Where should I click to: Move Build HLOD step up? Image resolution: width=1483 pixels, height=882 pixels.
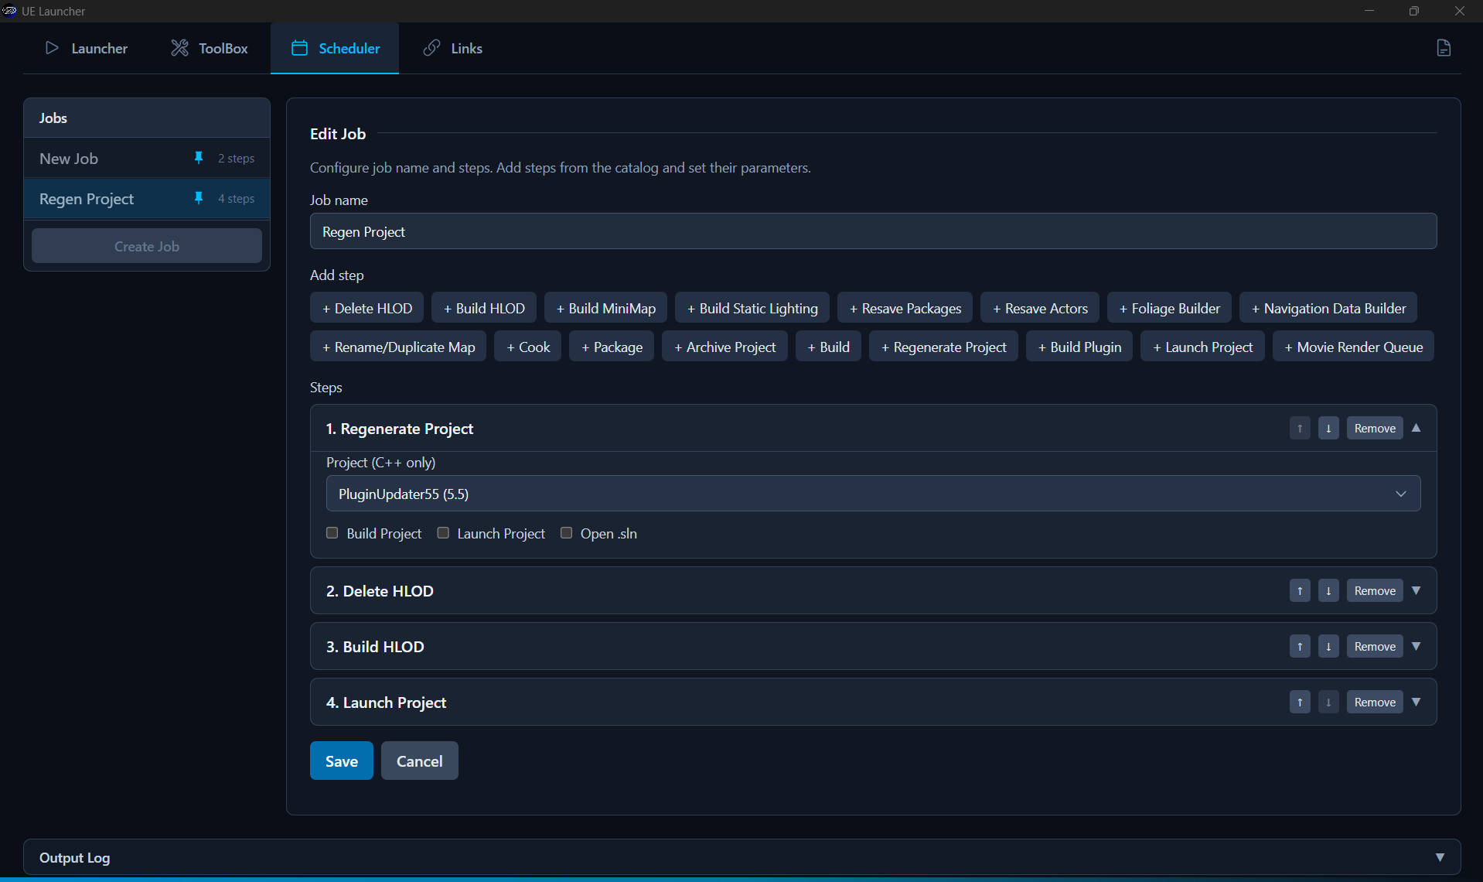(x=1300, y=646)
